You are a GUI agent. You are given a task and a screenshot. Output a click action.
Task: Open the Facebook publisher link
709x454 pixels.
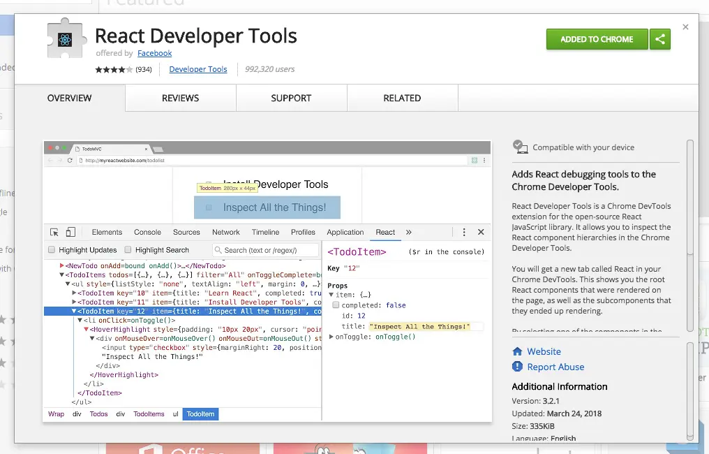[155, 53]
